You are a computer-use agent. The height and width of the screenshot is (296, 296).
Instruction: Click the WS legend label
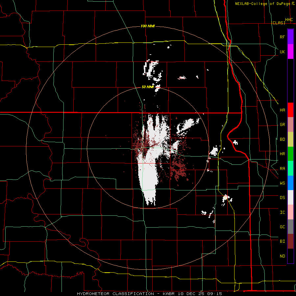click(x=283, y=183)
